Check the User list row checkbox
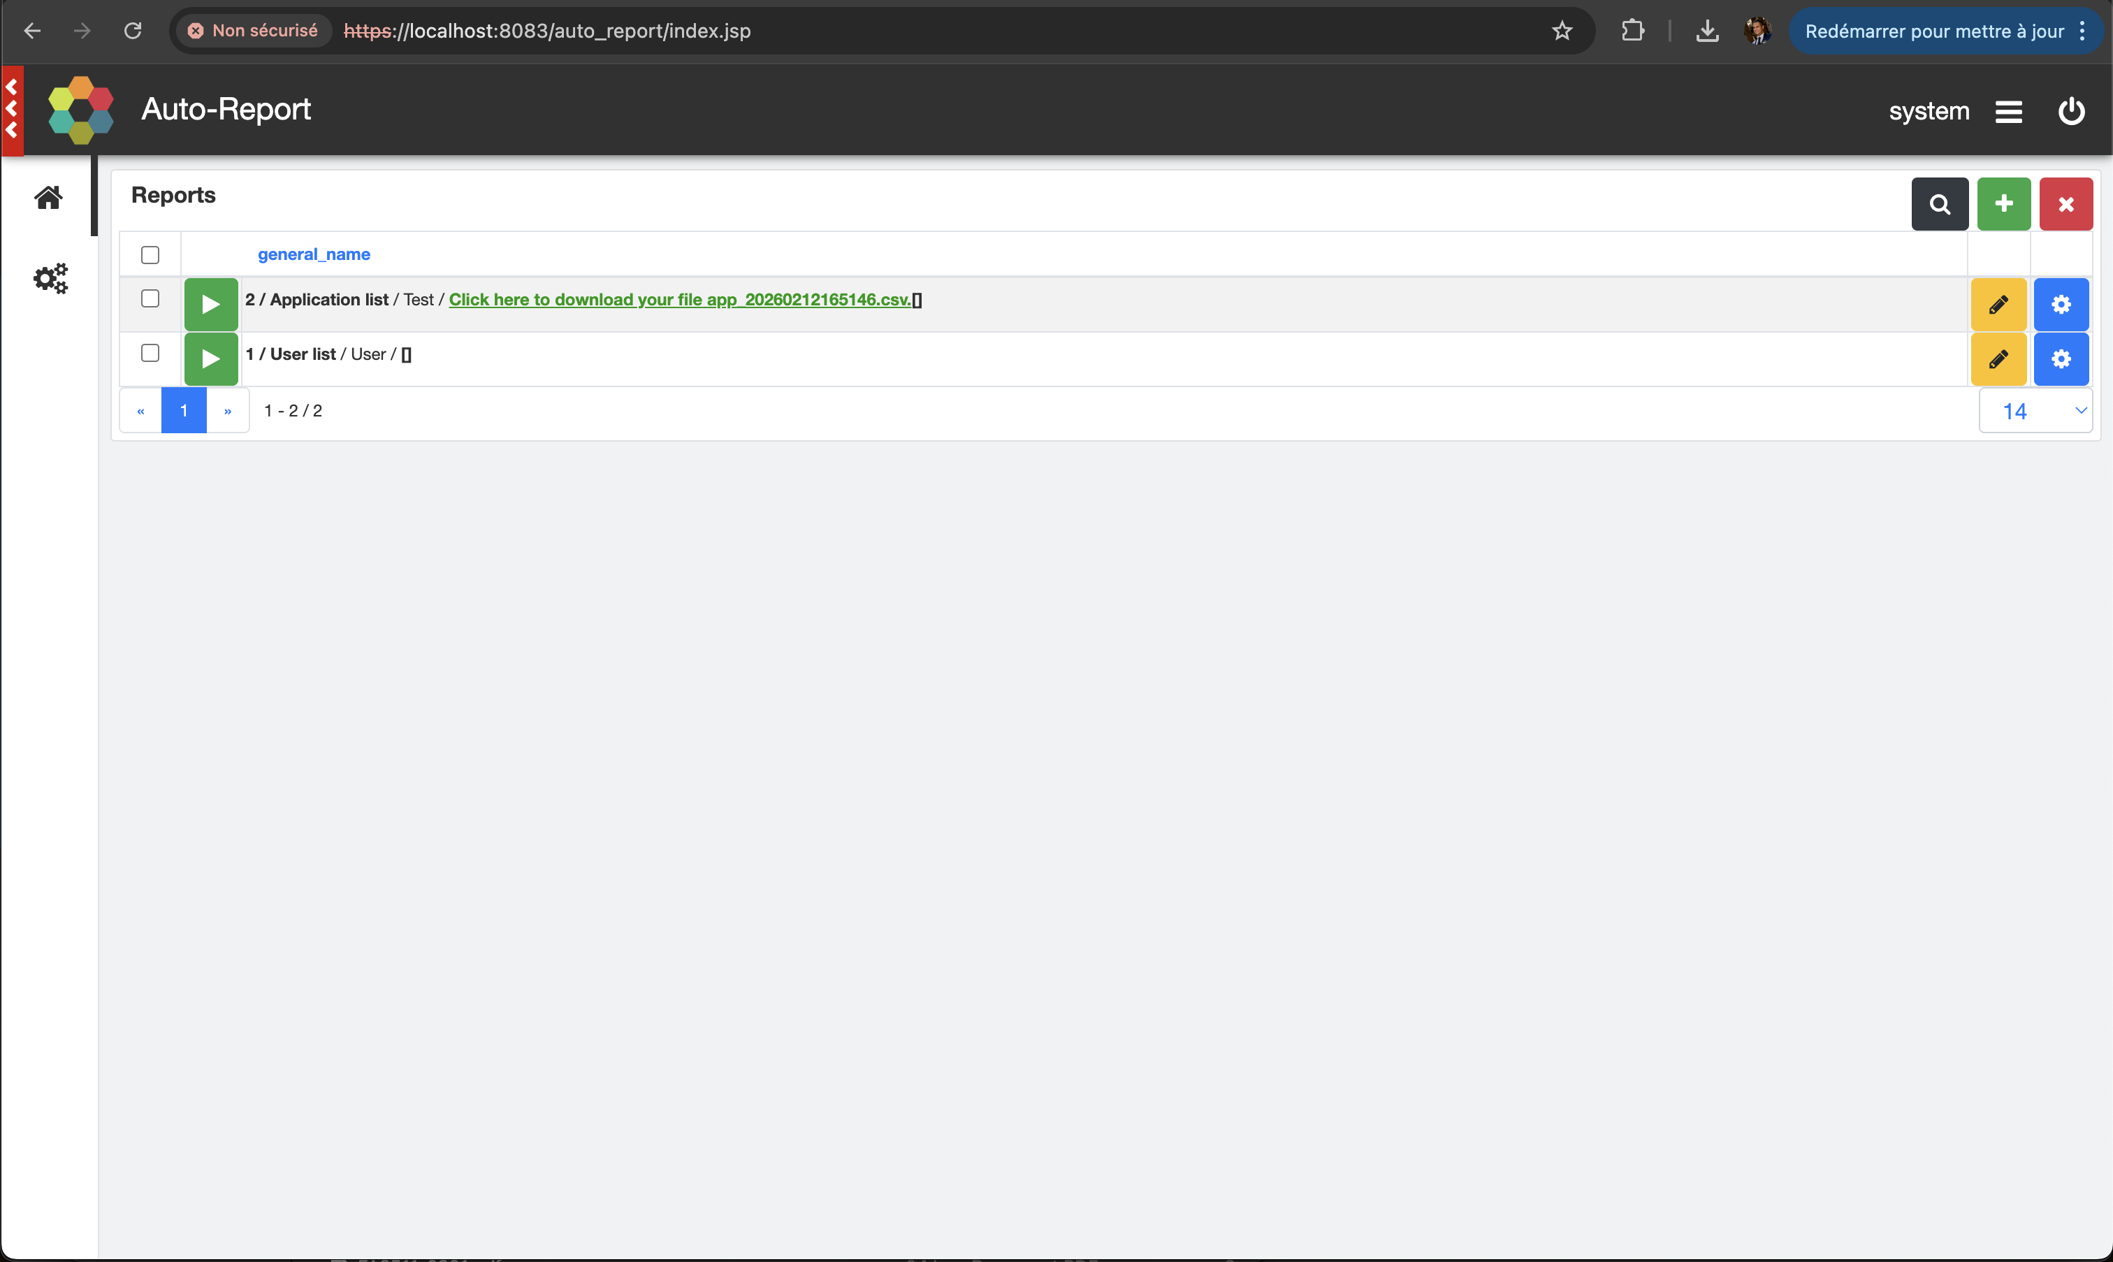 click(150, 353)
